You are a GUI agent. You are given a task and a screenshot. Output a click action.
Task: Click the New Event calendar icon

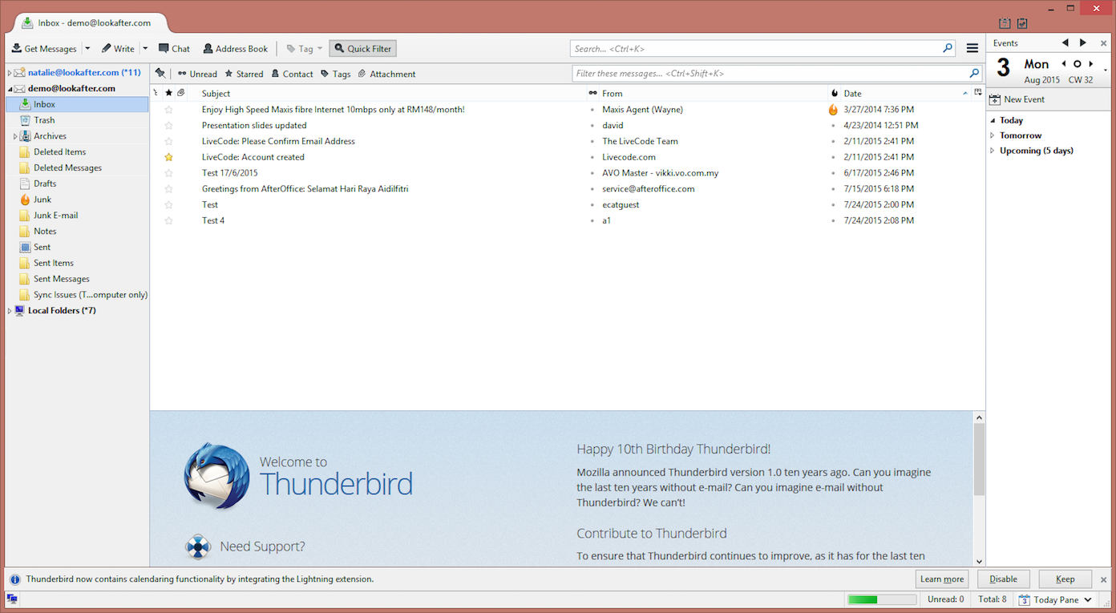(995, 99)
